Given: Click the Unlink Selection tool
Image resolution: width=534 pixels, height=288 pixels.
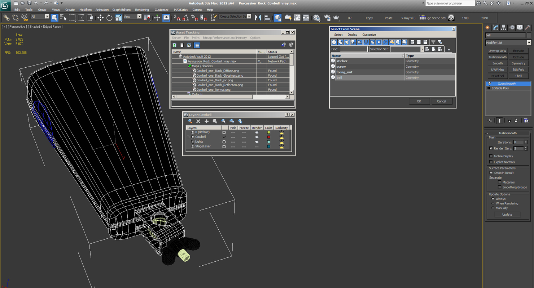Looking at the screenshot, I should 16,18.
